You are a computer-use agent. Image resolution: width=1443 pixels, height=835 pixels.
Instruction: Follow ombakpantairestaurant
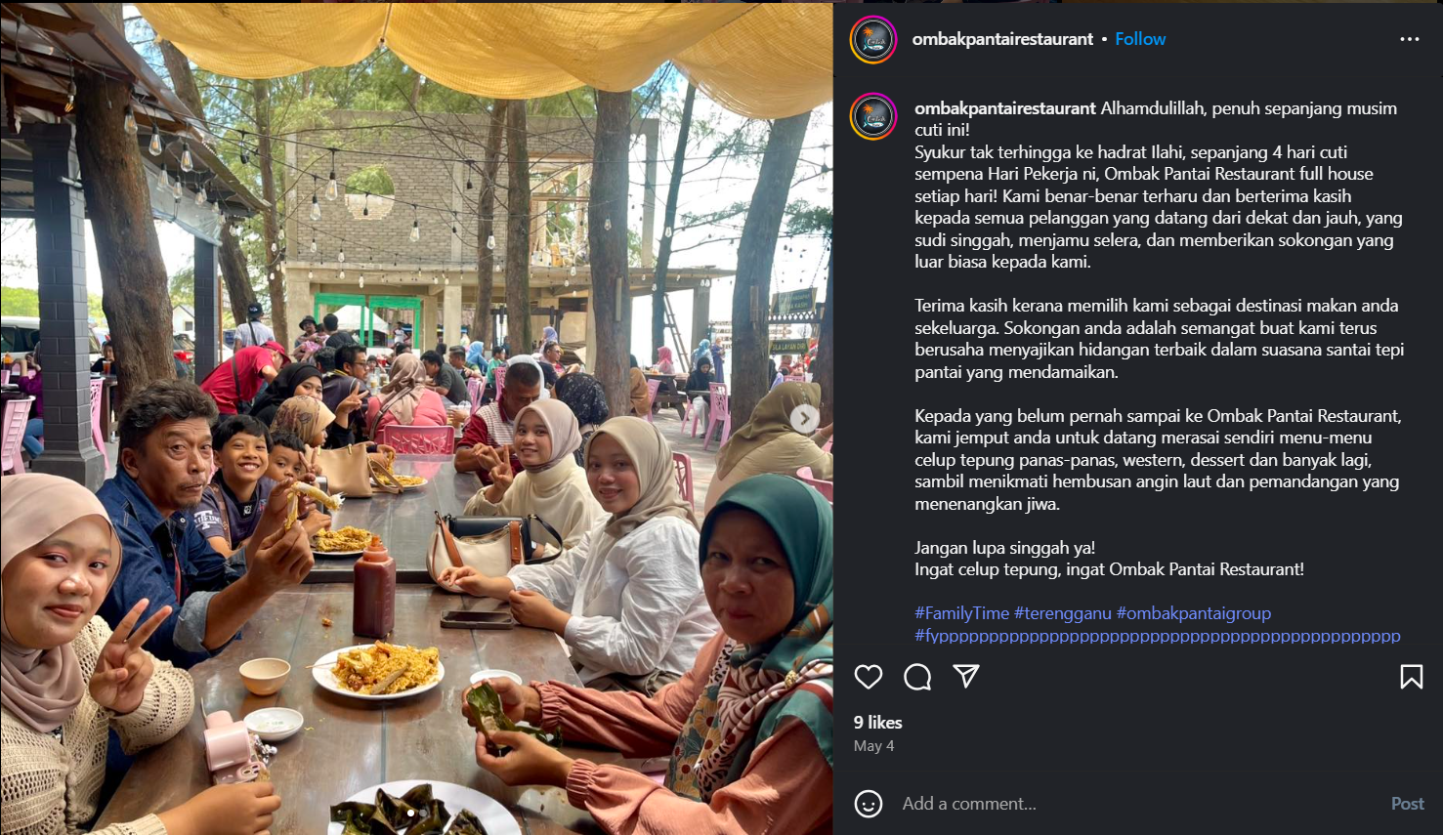tap(1140, 39)
